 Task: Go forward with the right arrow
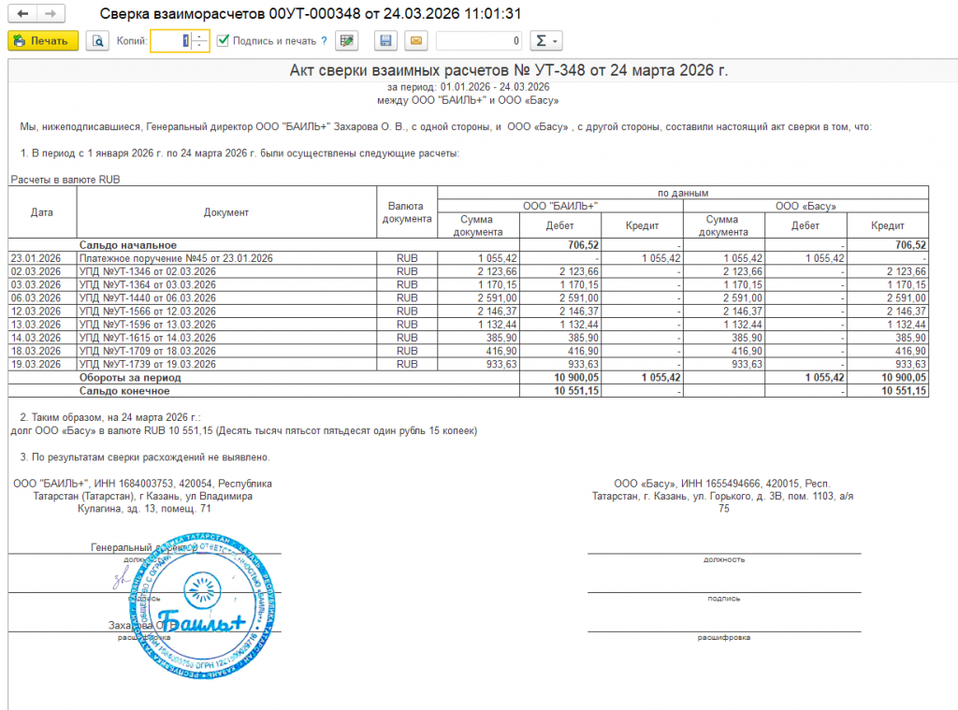51,13
